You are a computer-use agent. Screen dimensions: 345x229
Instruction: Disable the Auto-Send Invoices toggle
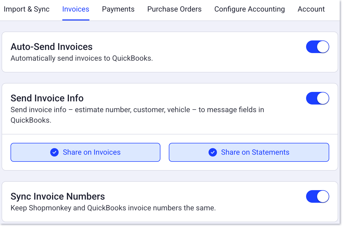pos(318,47)
